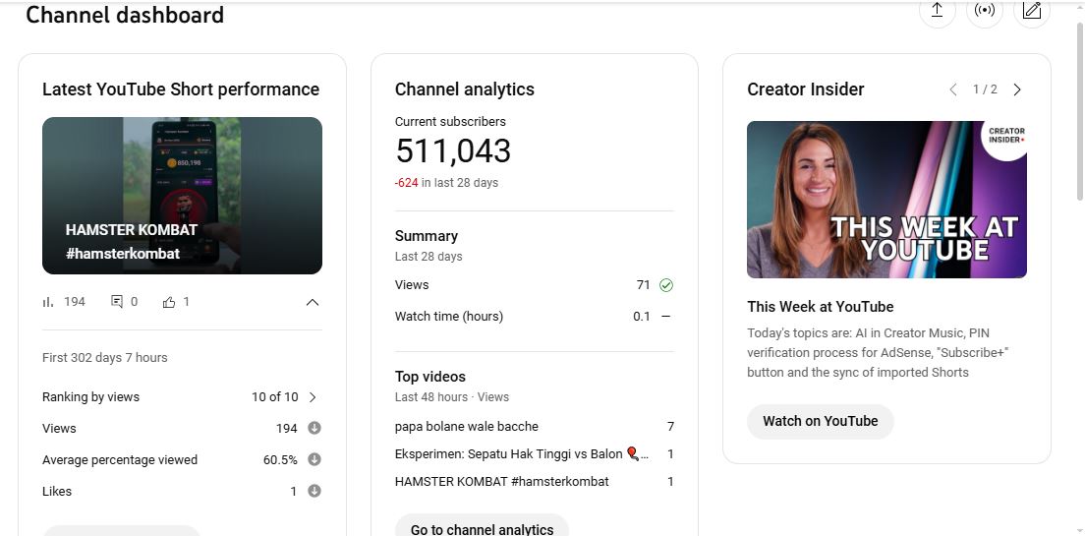Screen dimensions: 1085x536
Task: Open top video Eksperimen: Sepatu Hak Tinggi
Action: (x=523, y=454)
